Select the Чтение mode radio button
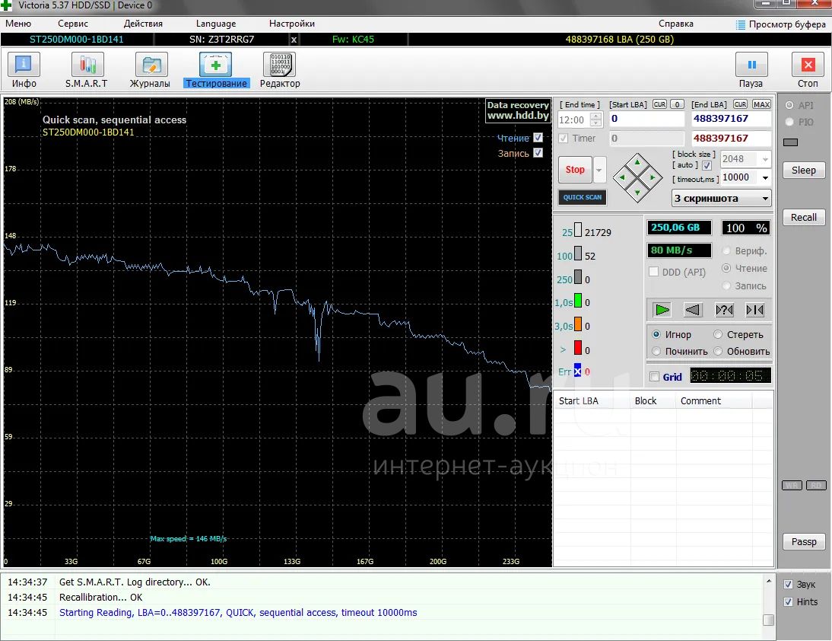This screenshot has width=832, height=641. [726, 268]
